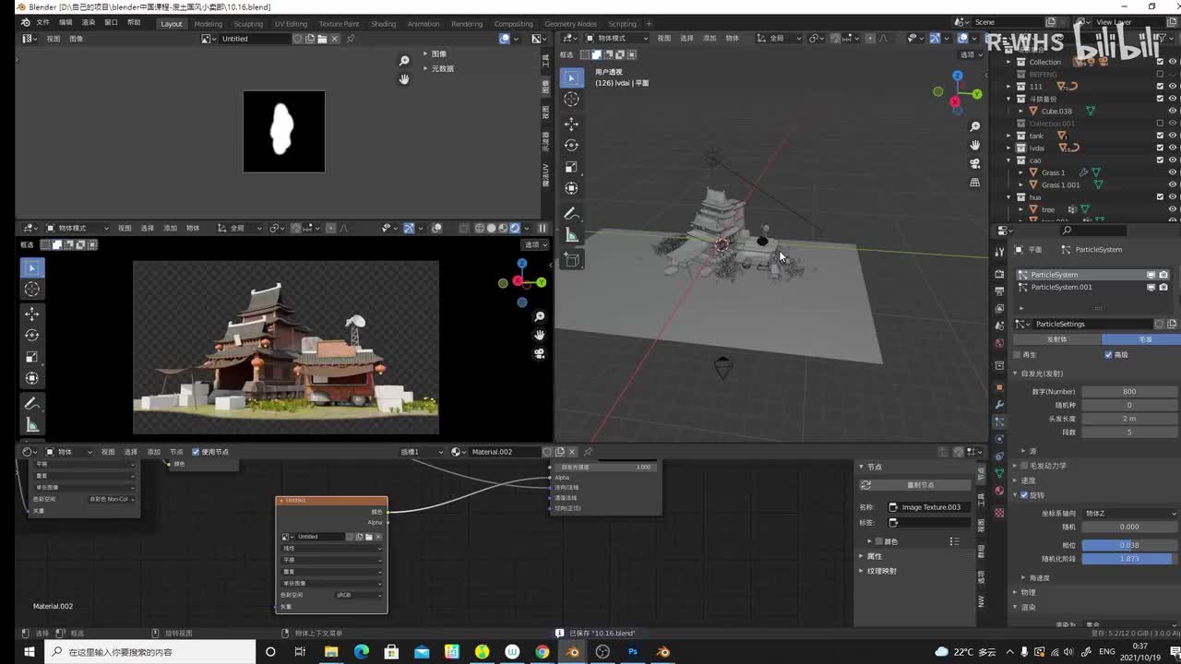Click the Blender icon in Windows taskbar
Image resolution: width=1181 pixels, height=664 pixels.
tap(572, 651)
